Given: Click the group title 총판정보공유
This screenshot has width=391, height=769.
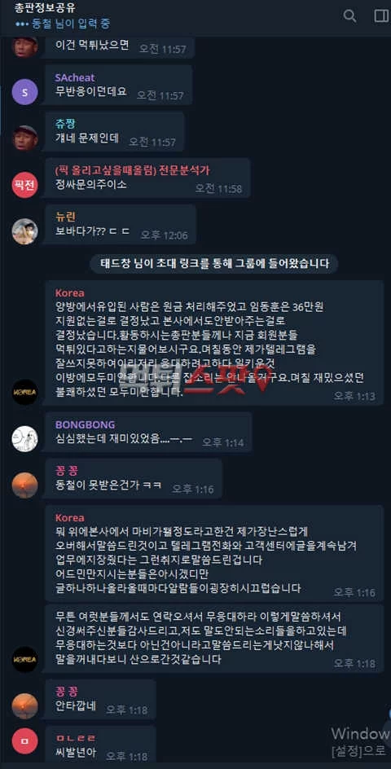Looking at the screenshot, I should [39, 8].
